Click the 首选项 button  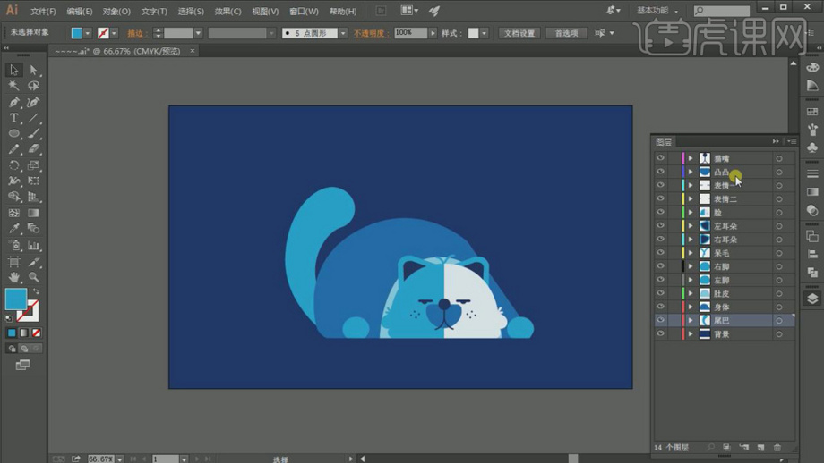coord(566,33)
